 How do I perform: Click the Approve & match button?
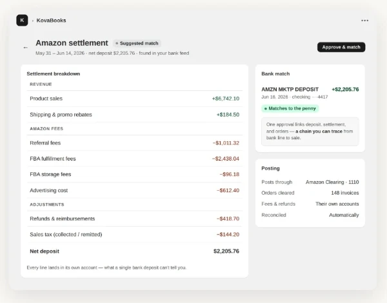(x=341, y=47)
